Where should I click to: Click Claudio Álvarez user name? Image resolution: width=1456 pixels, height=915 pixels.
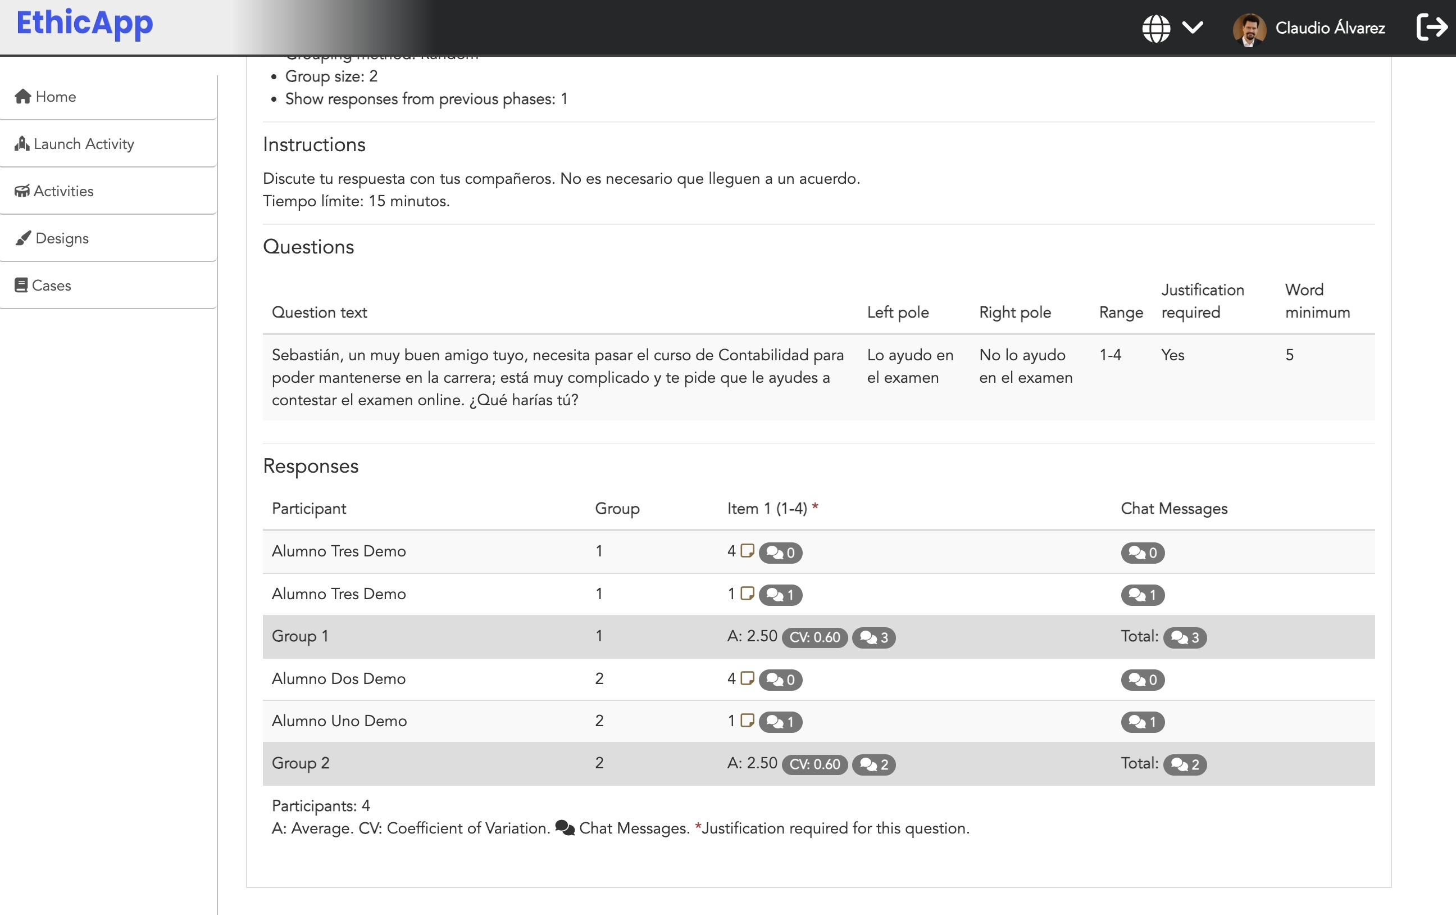(x=1330, y=28)
